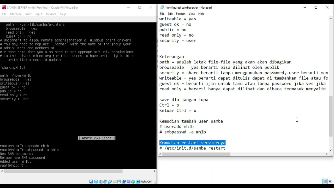Click the Notepad document icon in title bar
Image resolution: width=334 pixels, height=188 pixels.
pos(162,8)
